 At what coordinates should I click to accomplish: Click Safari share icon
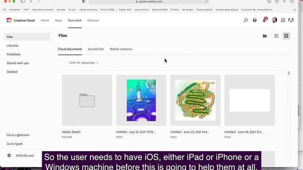coord(276,1)
